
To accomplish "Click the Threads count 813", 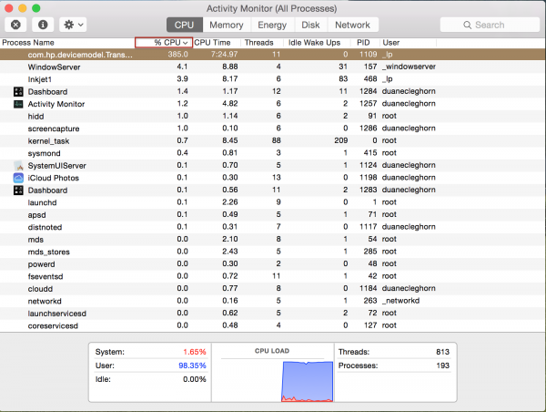I will tap(442, 352).
